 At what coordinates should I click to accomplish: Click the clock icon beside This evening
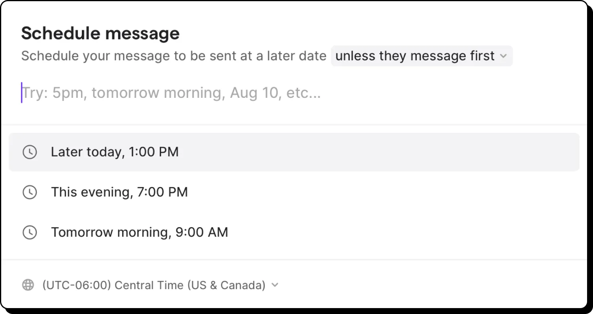(x=30, y=192)
